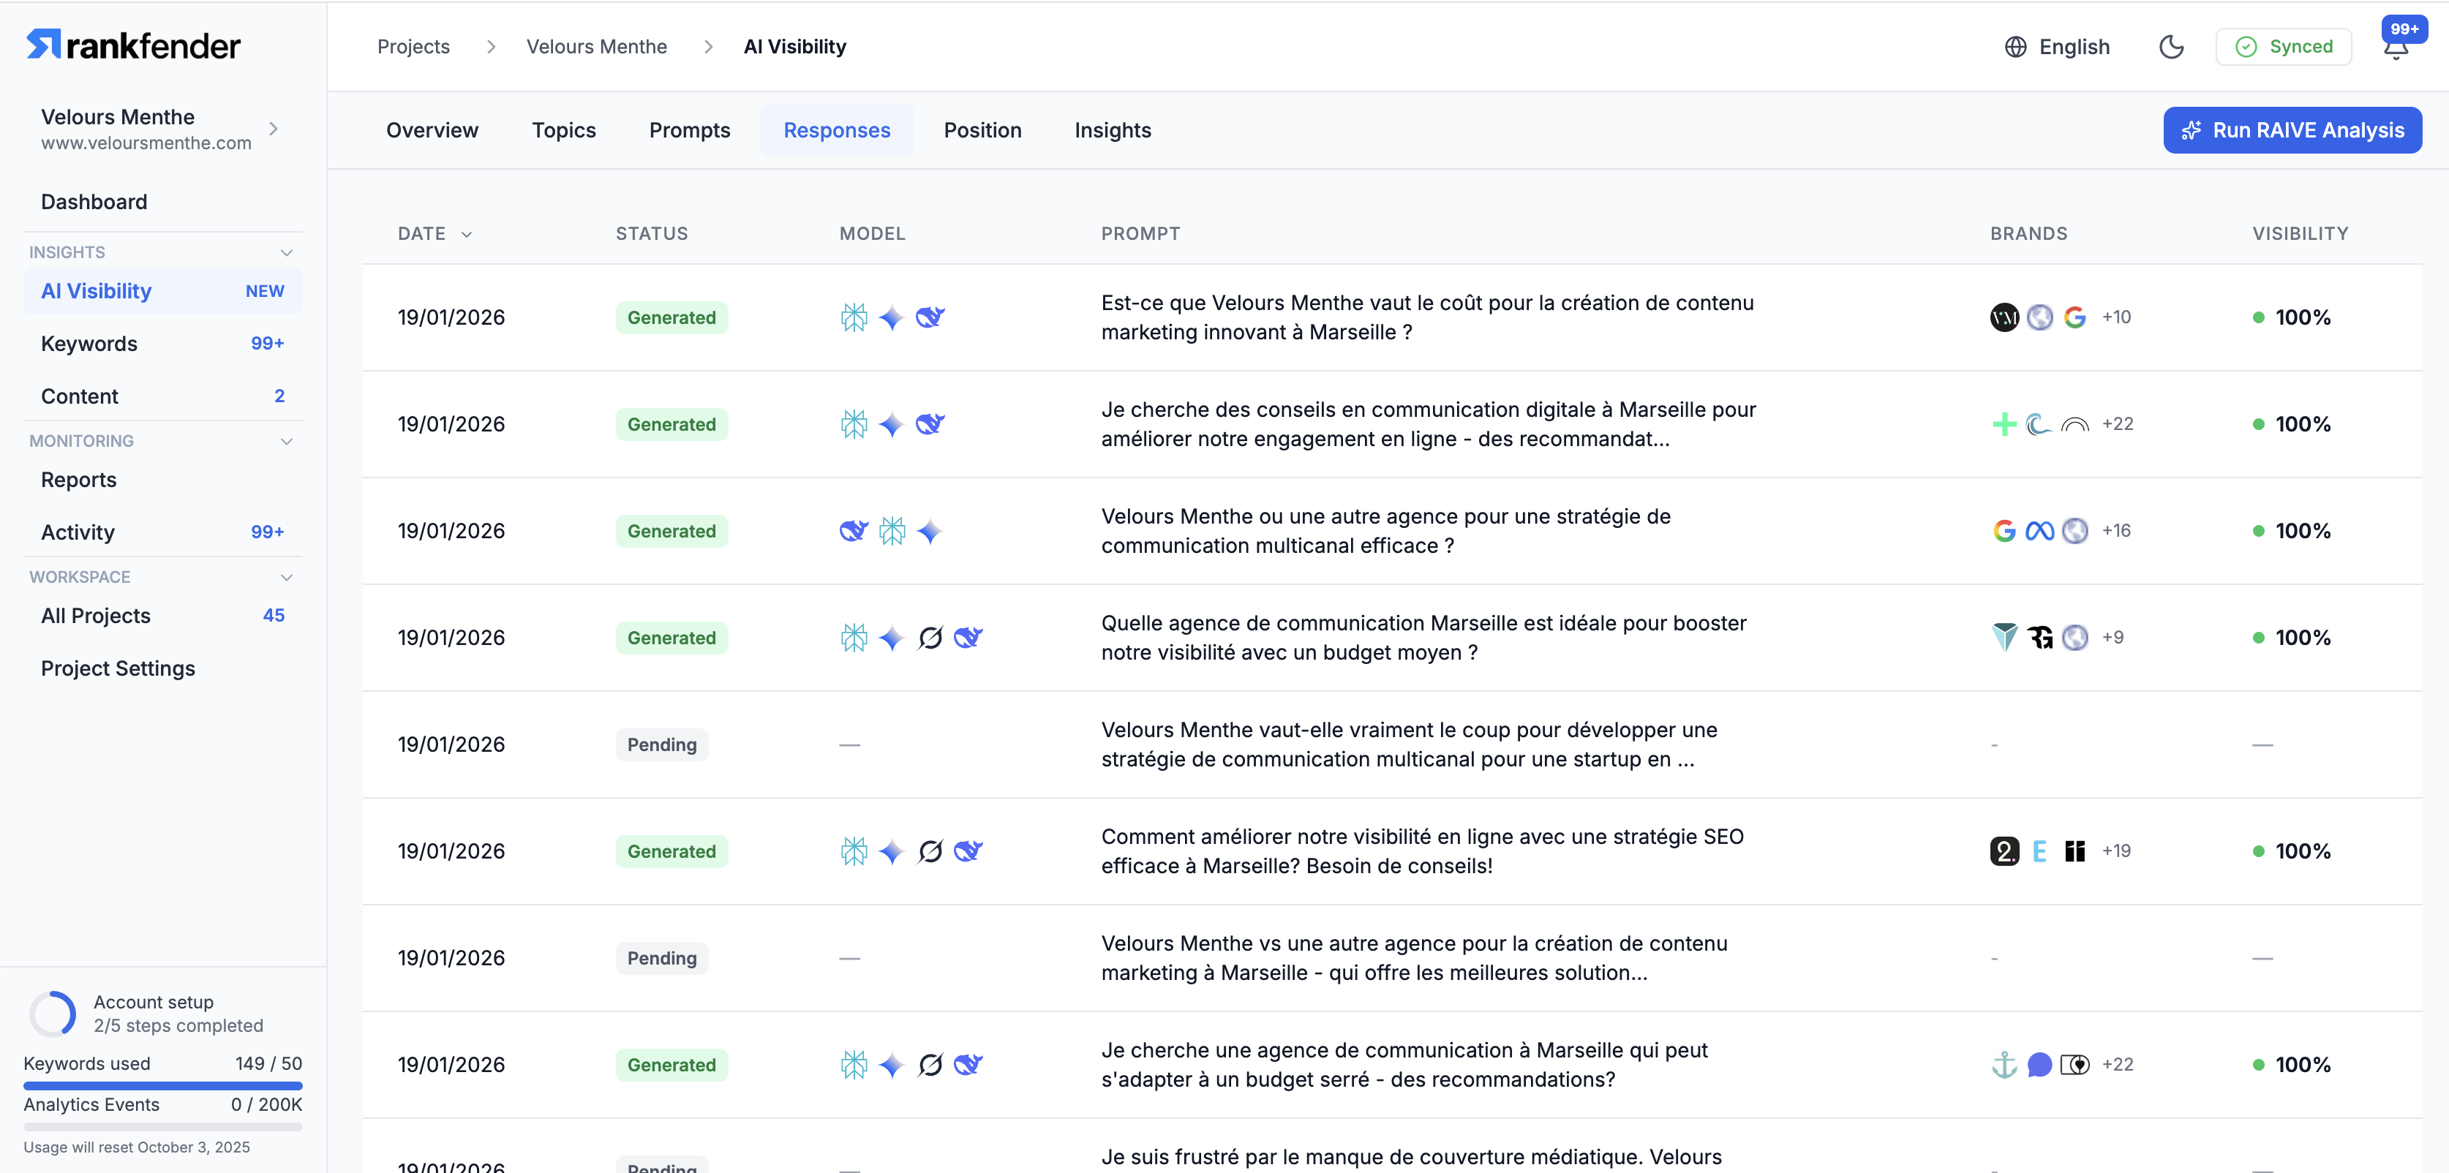Screen dimensions: 2449x1173
Task: Click Run RAIVE Analysis button
Action: click(2292, 130)
